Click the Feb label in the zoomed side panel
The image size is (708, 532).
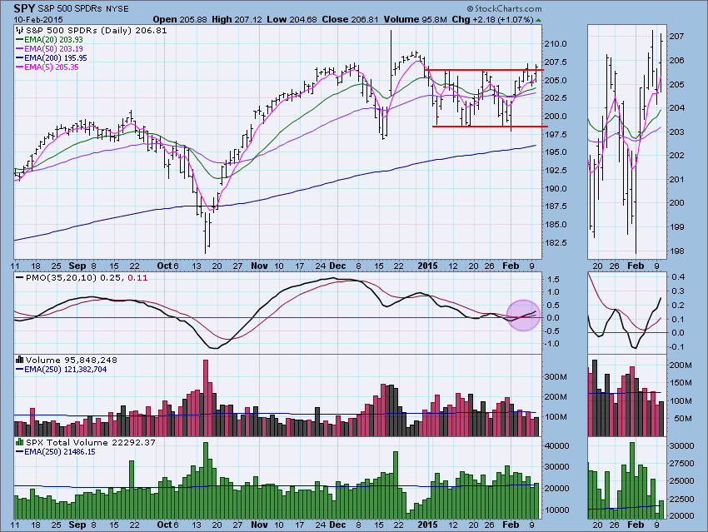[636, 266]
